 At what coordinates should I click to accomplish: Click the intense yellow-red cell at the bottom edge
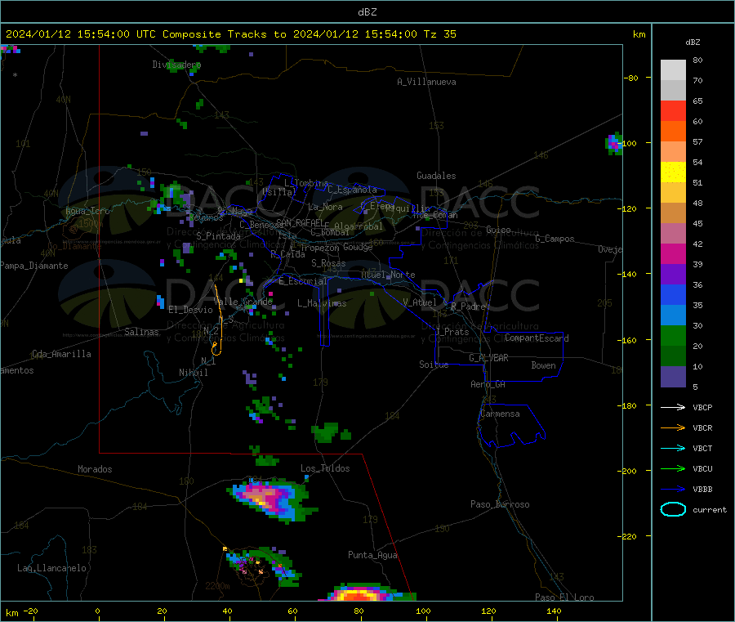[x=367, y=593]
